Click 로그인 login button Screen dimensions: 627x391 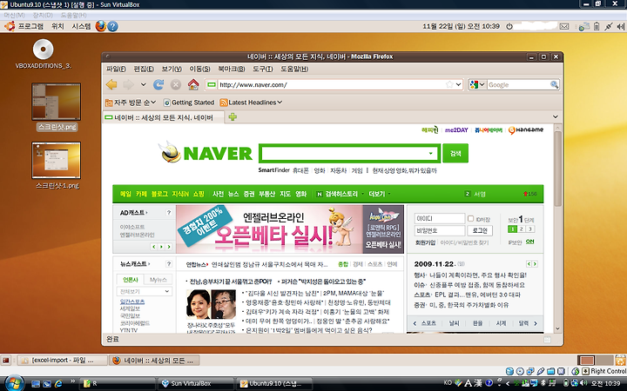(x=480, y=230)
